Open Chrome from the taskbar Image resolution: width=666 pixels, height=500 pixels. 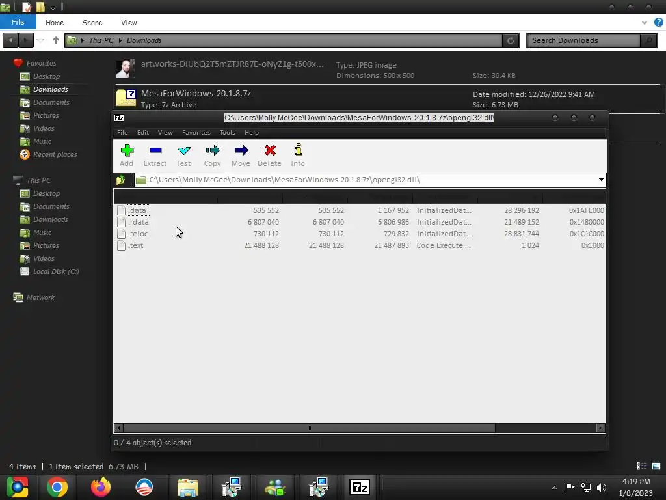[57, 487]
